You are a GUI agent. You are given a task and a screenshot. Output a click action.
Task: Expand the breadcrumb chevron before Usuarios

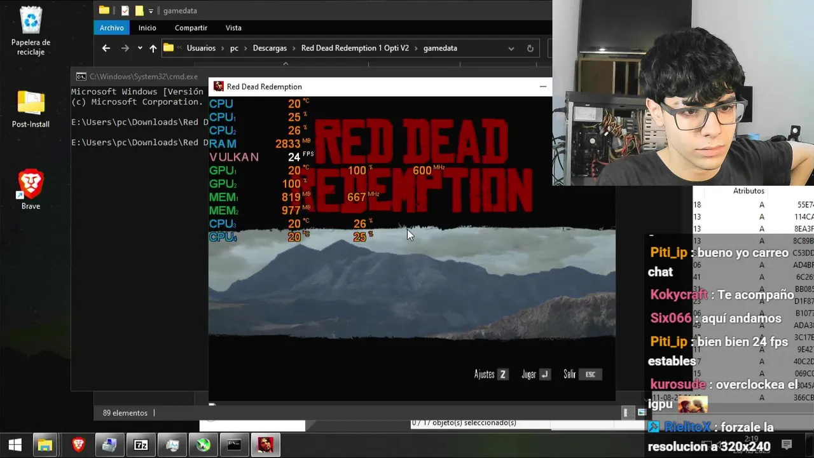click(x=180, y=48)
